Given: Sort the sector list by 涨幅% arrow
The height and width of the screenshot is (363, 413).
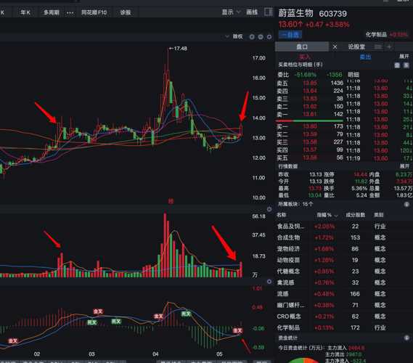Looking at the screenshot, I should [x=336, y=216].
